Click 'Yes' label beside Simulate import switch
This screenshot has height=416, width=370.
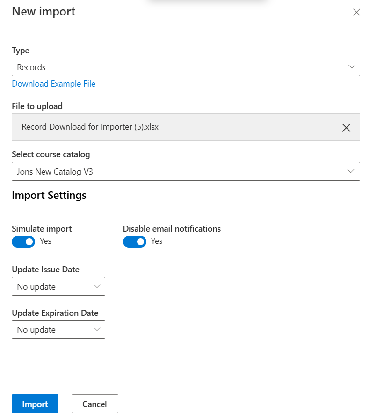[45, 241]
